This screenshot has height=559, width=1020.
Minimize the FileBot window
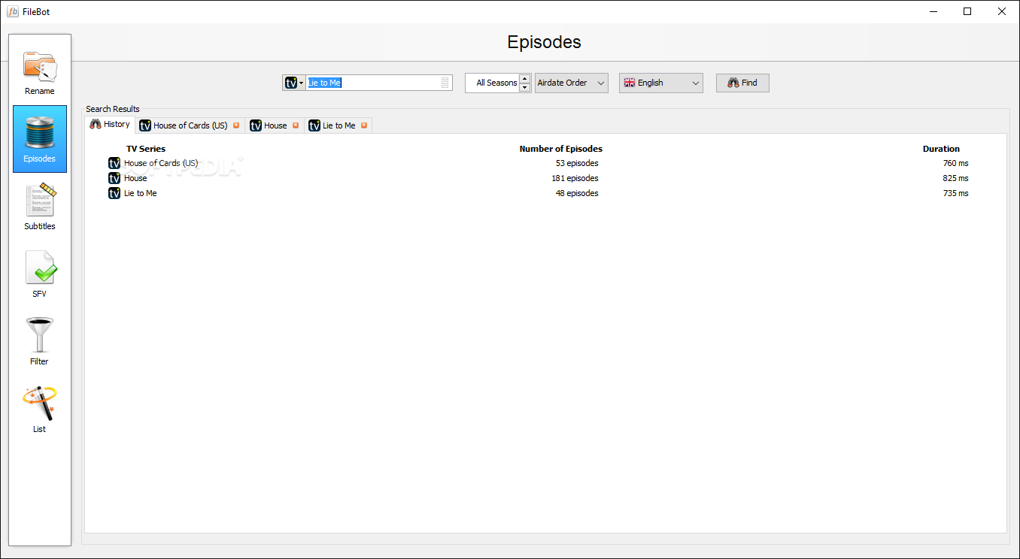[933, 11]
